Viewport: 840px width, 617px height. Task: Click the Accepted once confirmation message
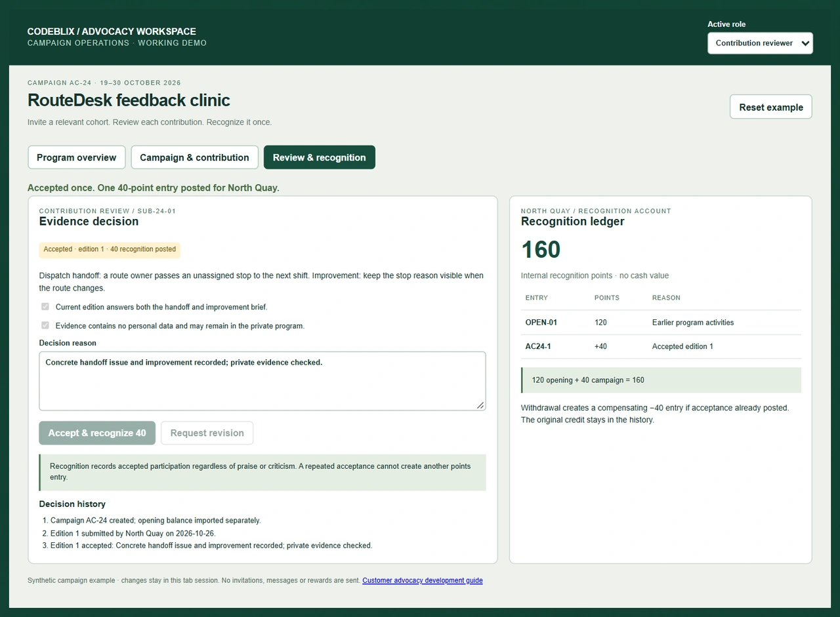154,188
